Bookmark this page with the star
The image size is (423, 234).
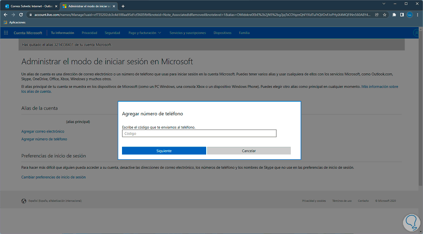pyautogui.click(x=385, y=15)
